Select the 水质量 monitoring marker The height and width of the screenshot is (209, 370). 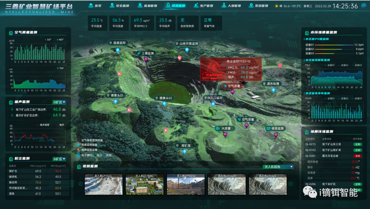(x=225, y=135)
